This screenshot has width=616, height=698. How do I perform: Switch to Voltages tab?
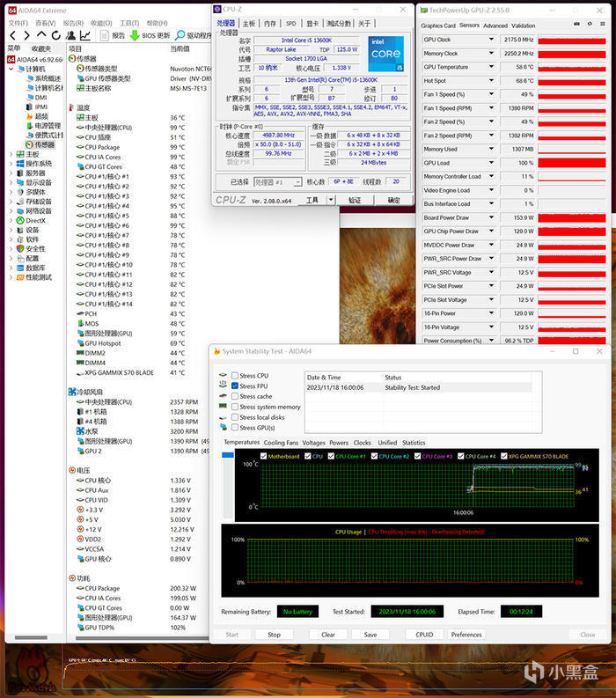pos(314,443)
